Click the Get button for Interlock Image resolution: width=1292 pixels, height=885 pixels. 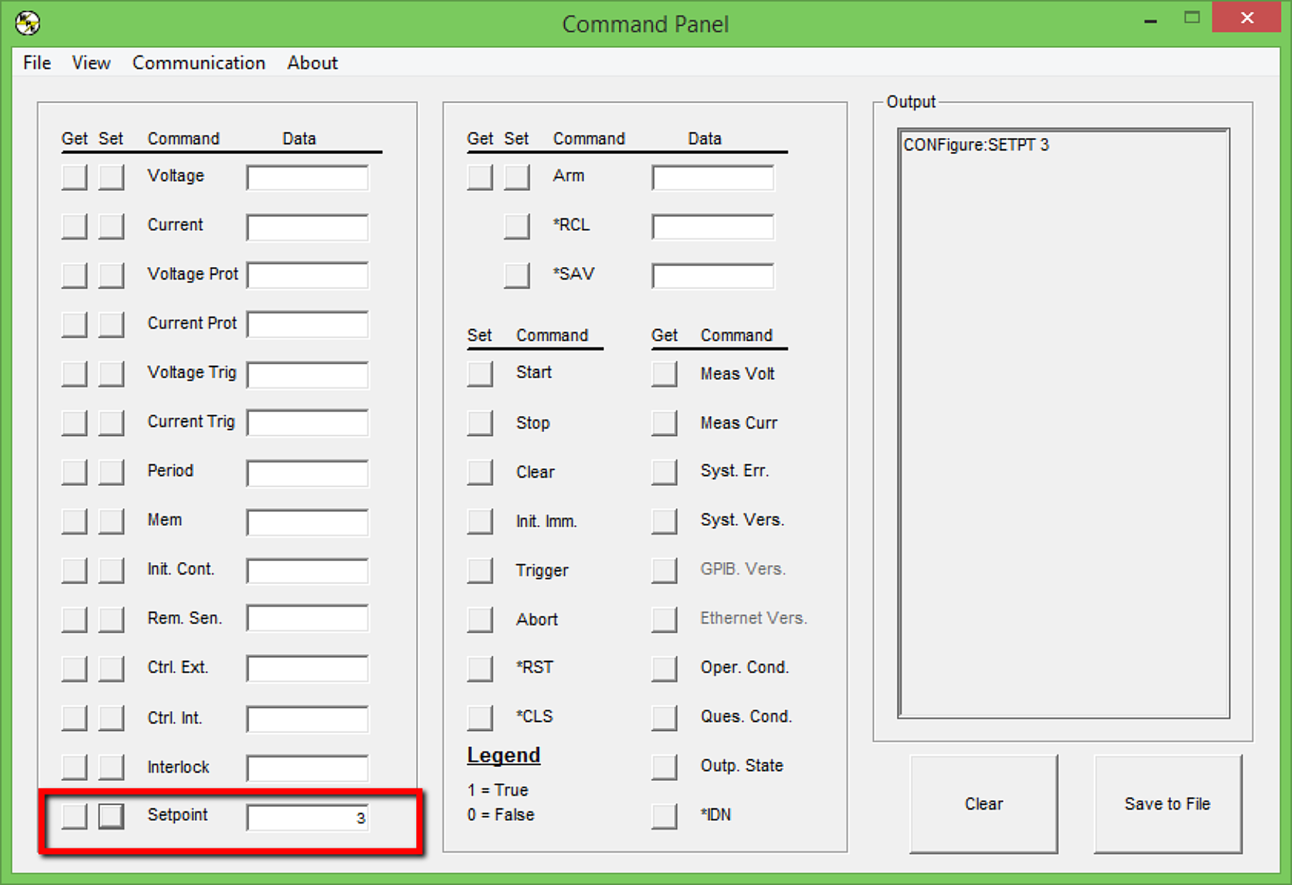coord(74,767)
